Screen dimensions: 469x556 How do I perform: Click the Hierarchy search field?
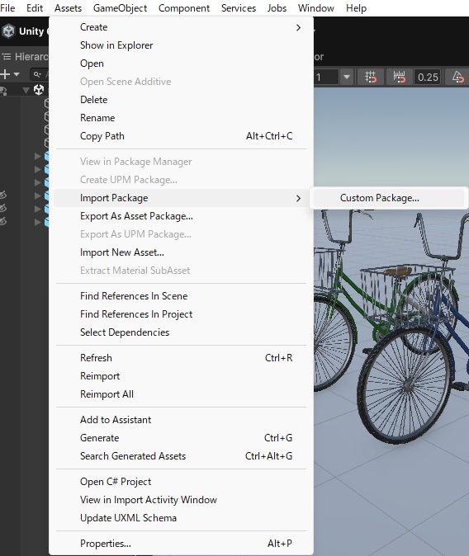[x=40, y=74]
